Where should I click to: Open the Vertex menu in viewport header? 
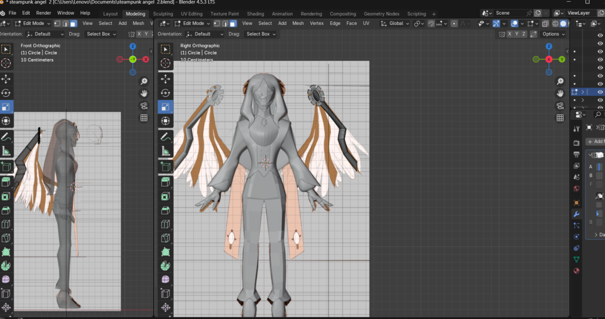[317, 23]
